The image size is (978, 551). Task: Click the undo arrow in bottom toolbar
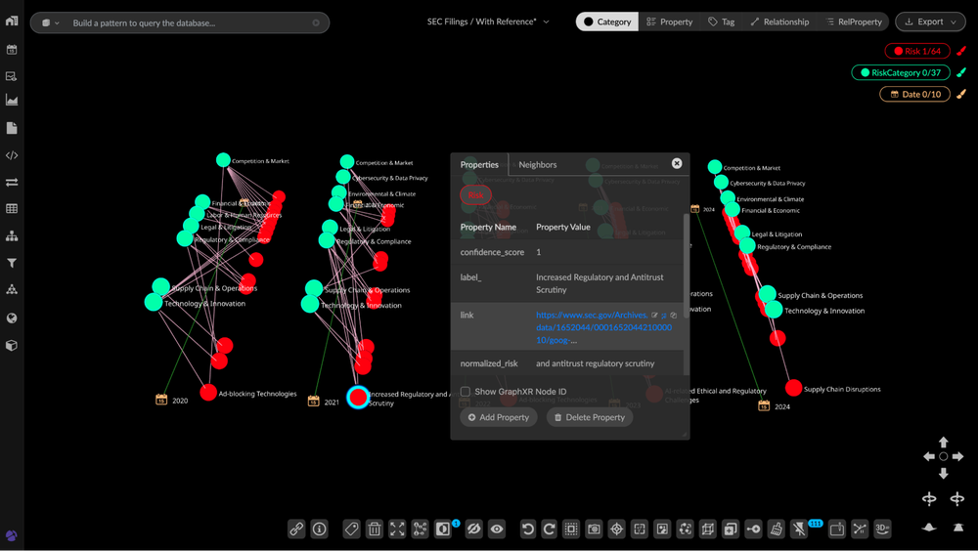tap(527, 529)
